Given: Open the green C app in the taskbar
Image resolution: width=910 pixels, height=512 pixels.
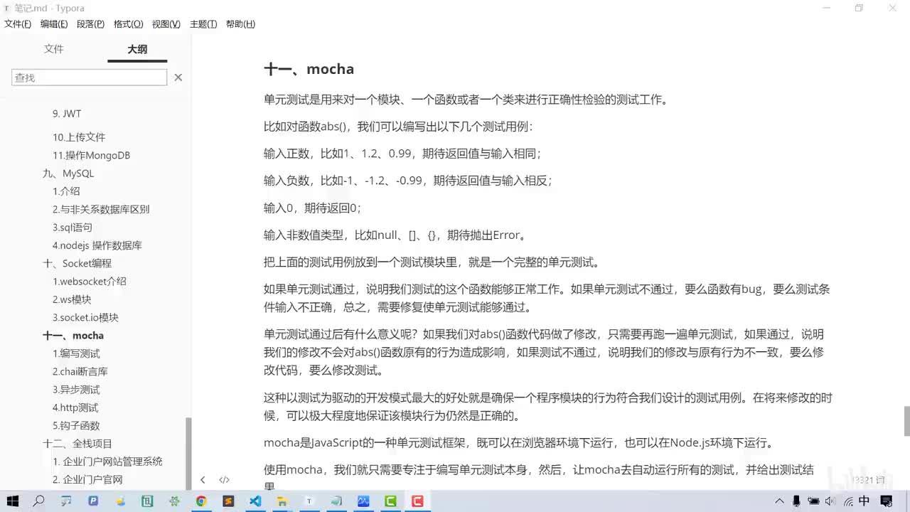Looking at the screenshot, I should click(x=390, y=501).
